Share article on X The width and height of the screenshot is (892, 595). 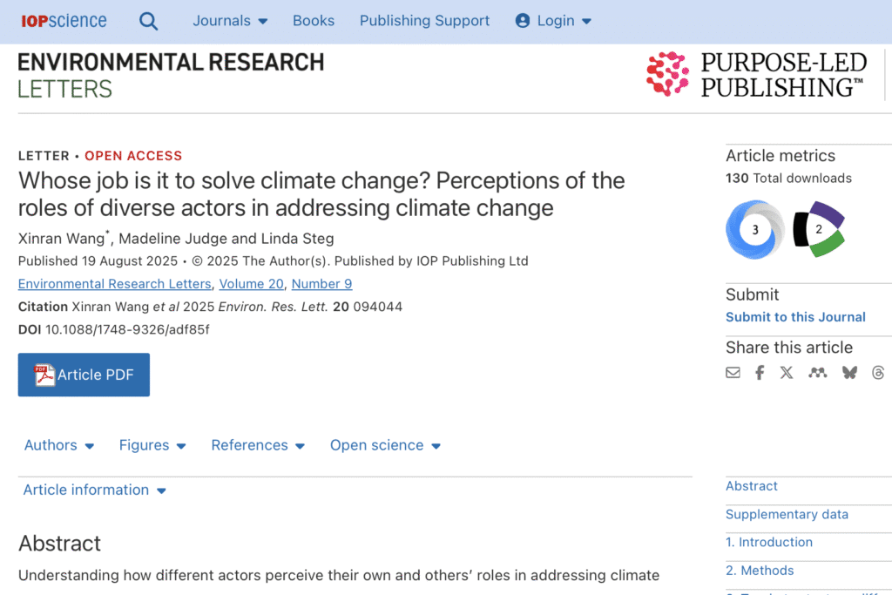click(787, 373)
